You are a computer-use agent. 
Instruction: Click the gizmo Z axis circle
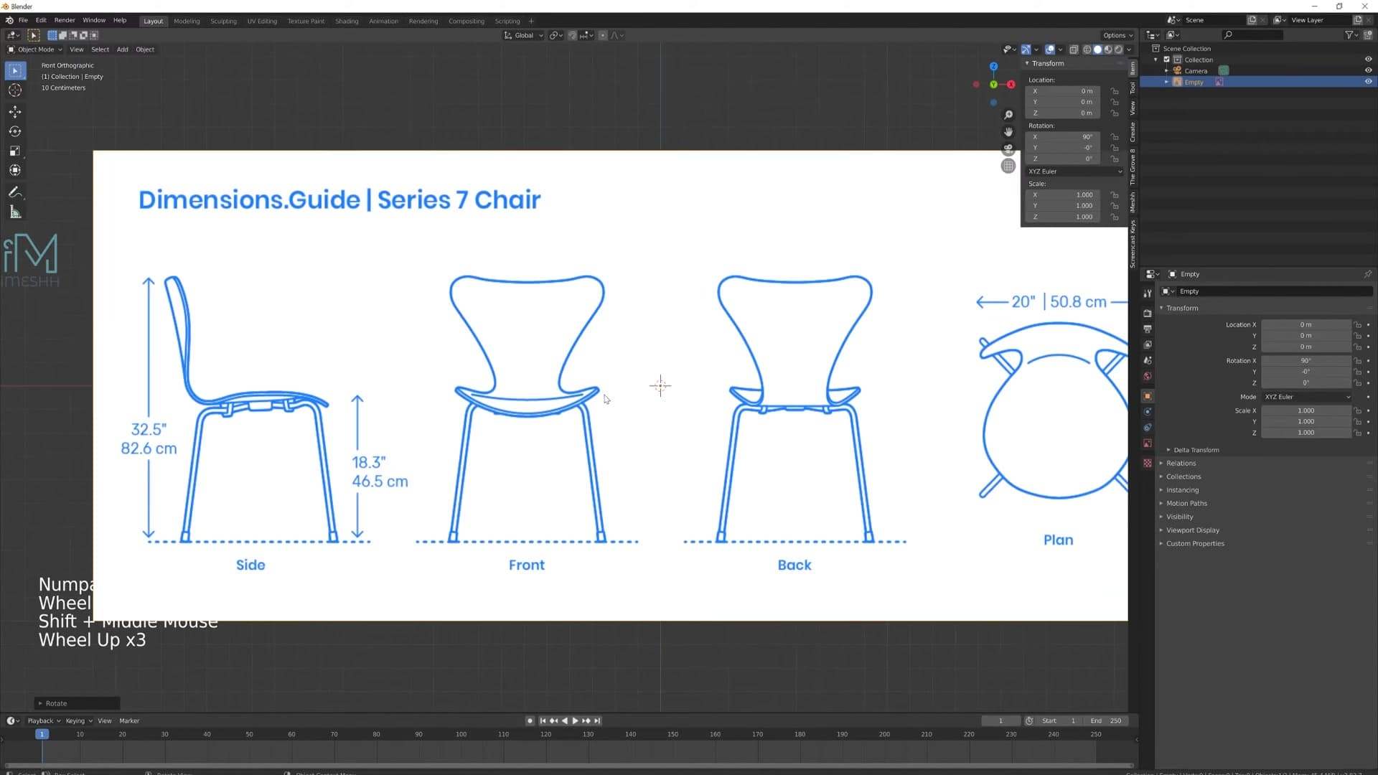tap(993, 67)
